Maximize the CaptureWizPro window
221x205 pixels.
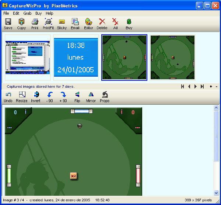207,6
